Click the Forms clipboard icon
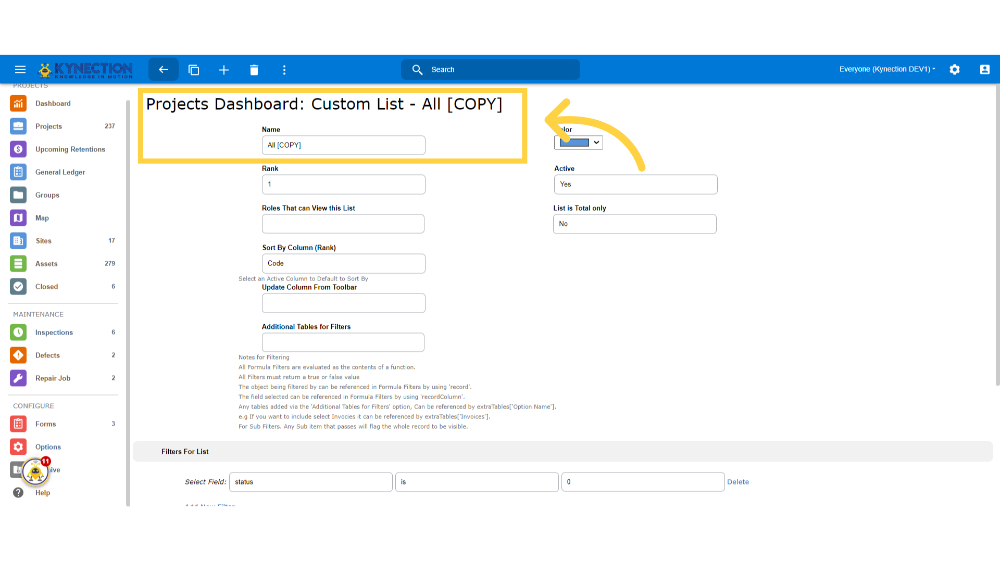1000x562 pixels. [x=18, y=424]
